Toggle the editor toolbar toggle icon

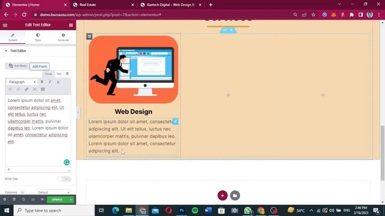point(43,89)
